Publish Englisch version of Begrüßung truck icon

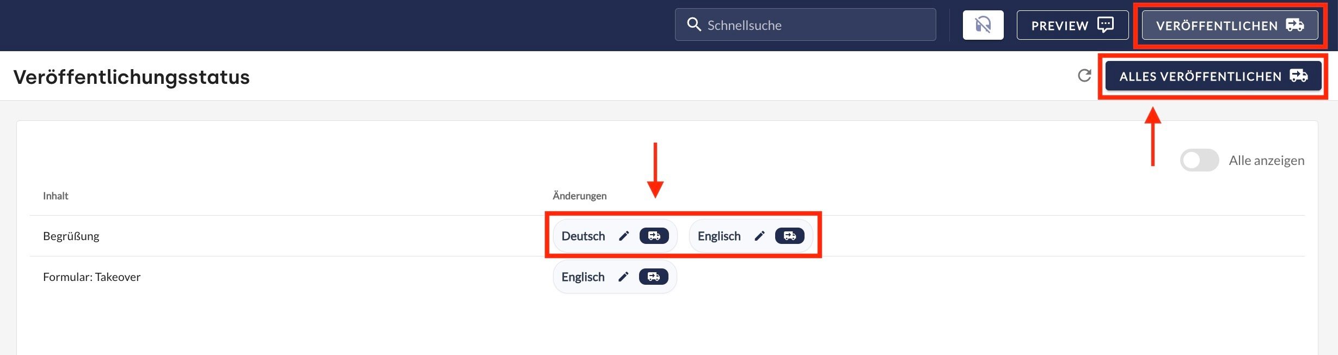pyautogui.click(x=789, y=236)
